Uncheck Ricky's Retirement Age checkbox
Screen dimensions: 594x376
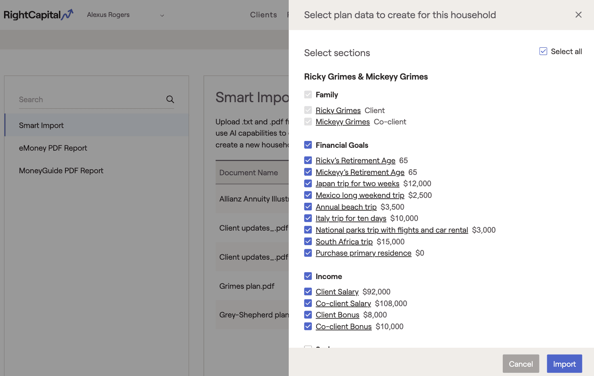(308, 160)
